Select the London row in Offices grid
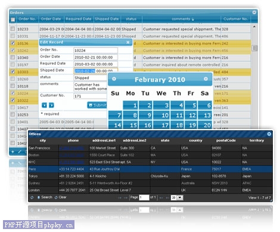 tap(150, 190)
